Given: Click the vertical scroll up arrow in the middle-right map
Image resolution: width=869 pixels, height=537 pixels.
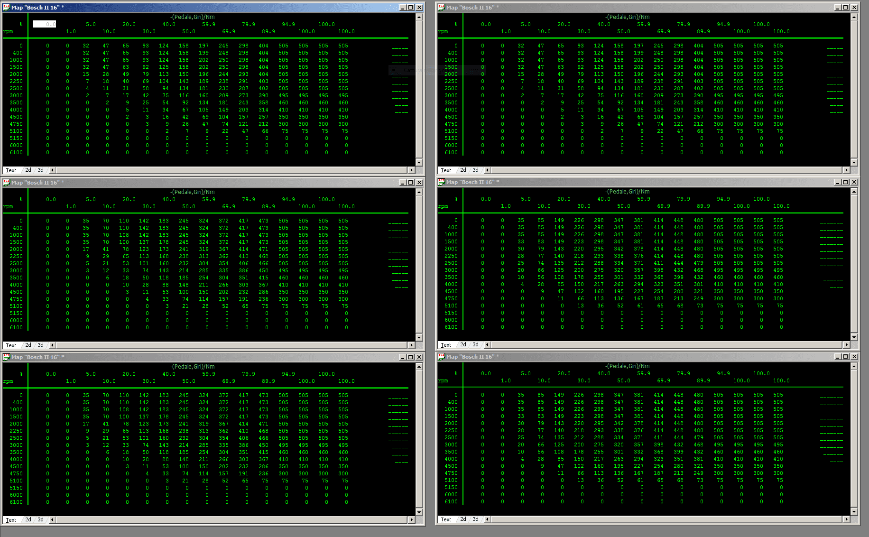Looking at the screenshot, I should (x=854, y=192).
